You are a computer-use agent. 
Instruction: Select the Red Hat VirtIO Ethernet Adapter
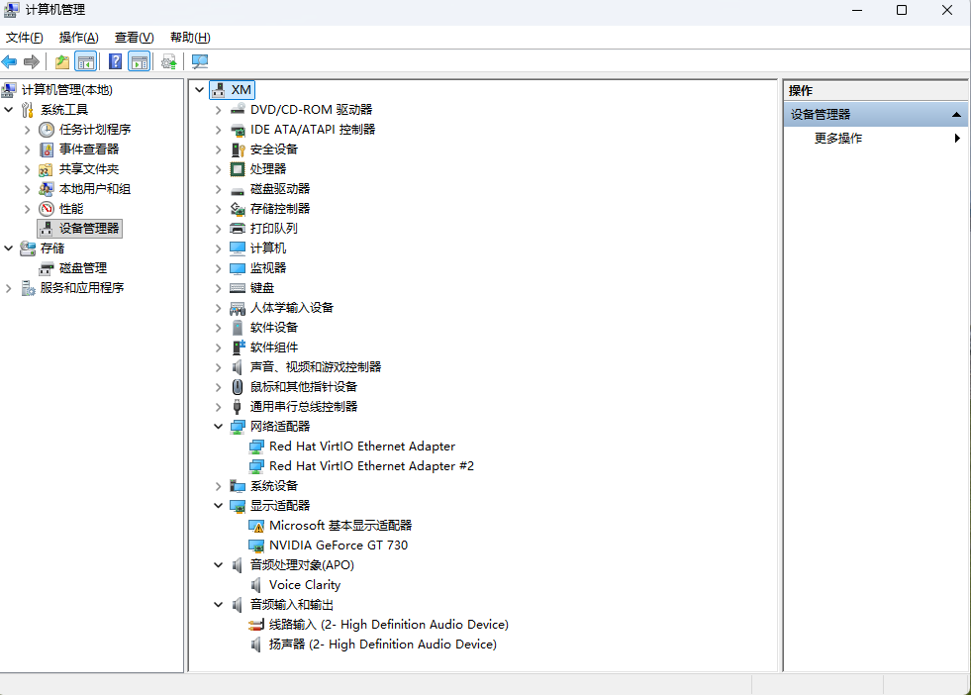click(x=363, y=446)
